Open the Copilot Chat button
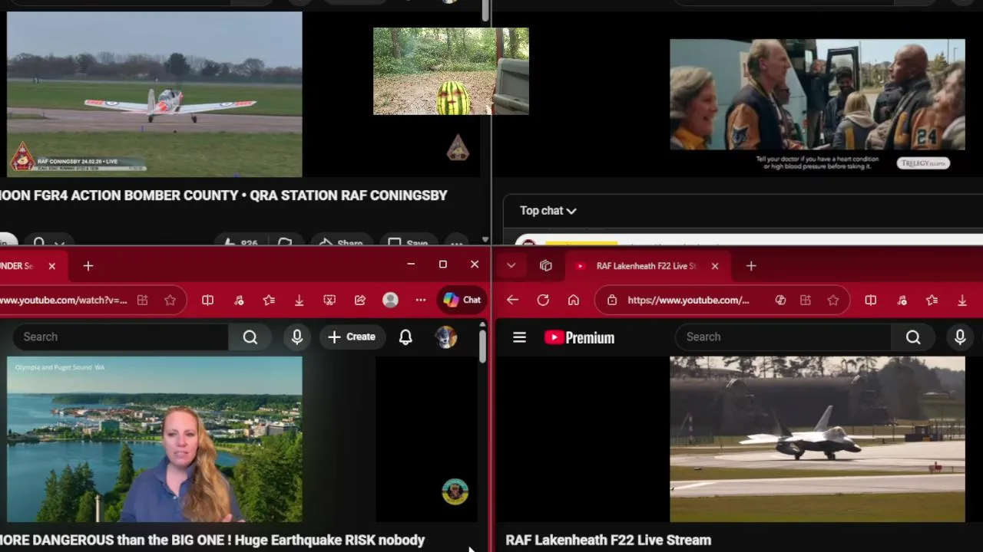The width and height of the screenshot is (983, 552). click(x=462, y=301)
